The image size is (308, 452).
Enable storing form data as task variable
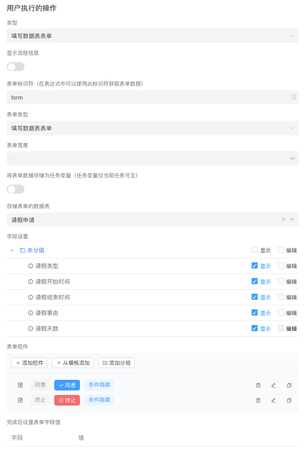16,189
